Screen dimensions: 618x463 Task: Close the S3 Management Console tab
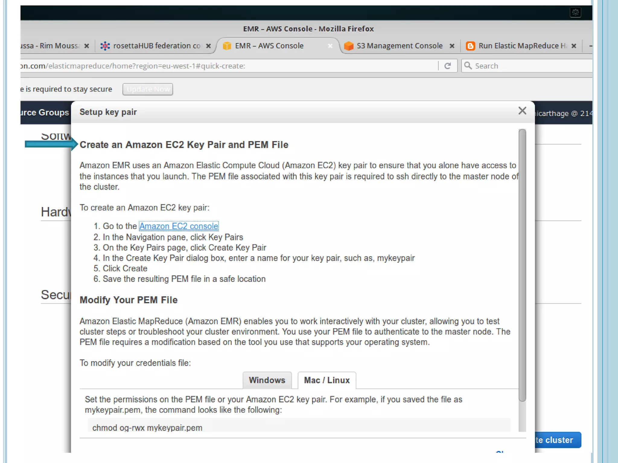click(452, 46)
